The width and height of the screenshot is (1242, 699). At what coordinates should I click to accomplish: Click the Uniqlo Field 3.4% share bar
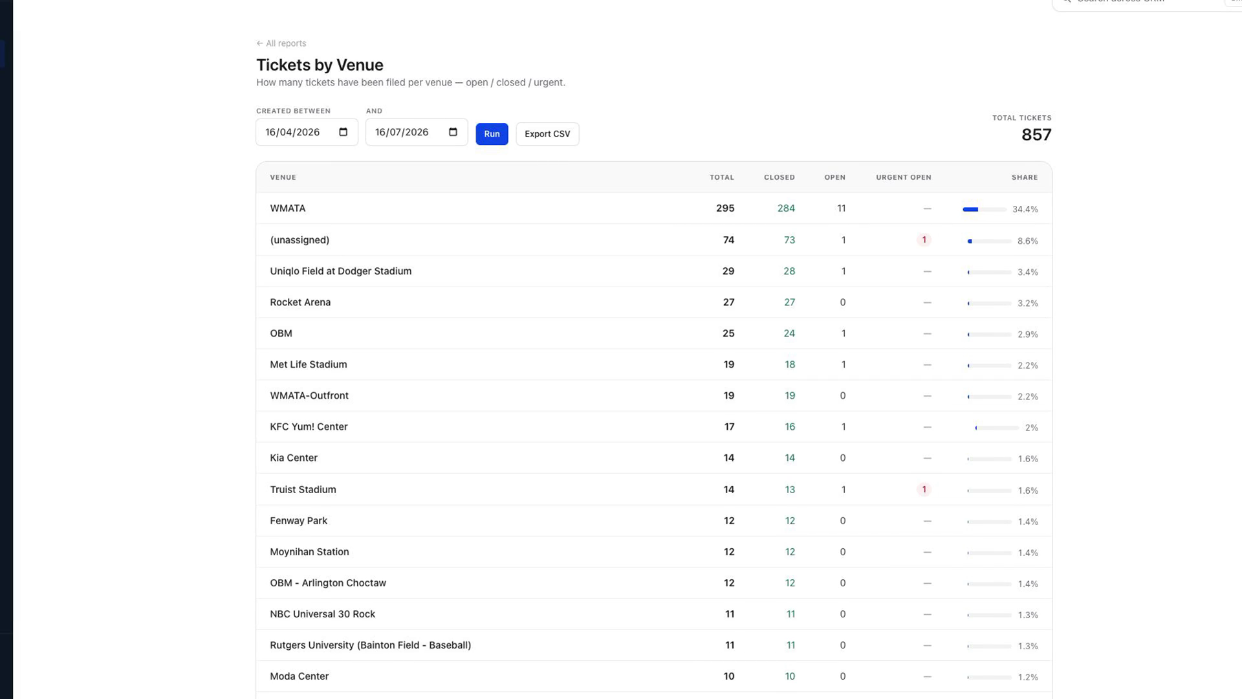(x=990, y=272)
